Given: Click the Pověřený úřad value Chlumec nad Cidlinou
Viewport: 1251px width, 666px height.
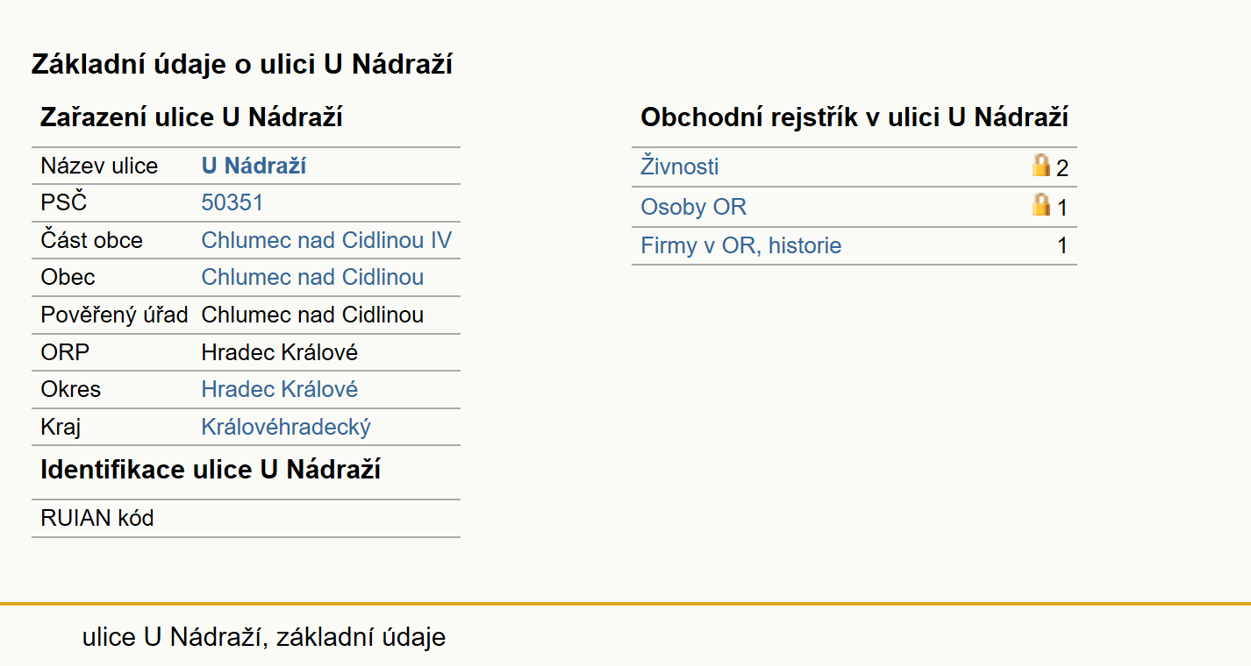Looking at the screenshot, I should [312, 315].
